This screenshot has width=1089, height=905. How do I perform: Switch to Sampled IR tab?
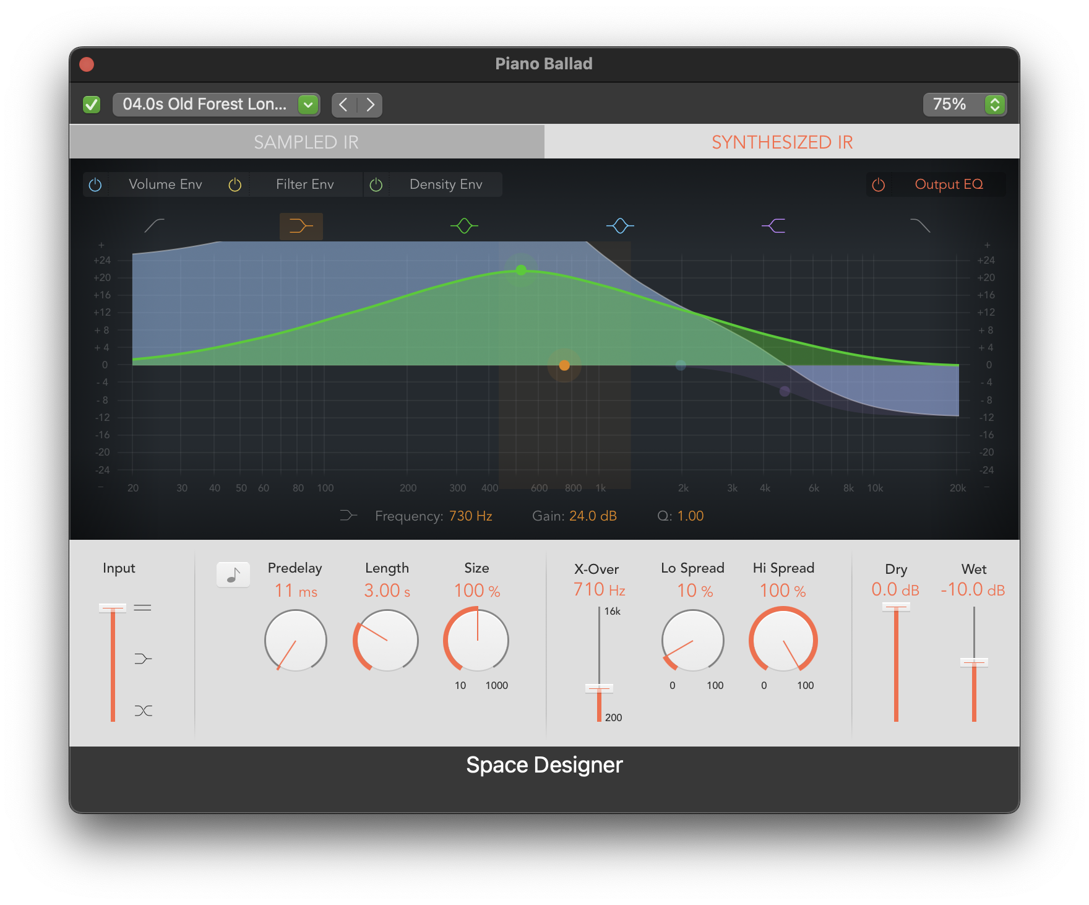click(307, 142)
